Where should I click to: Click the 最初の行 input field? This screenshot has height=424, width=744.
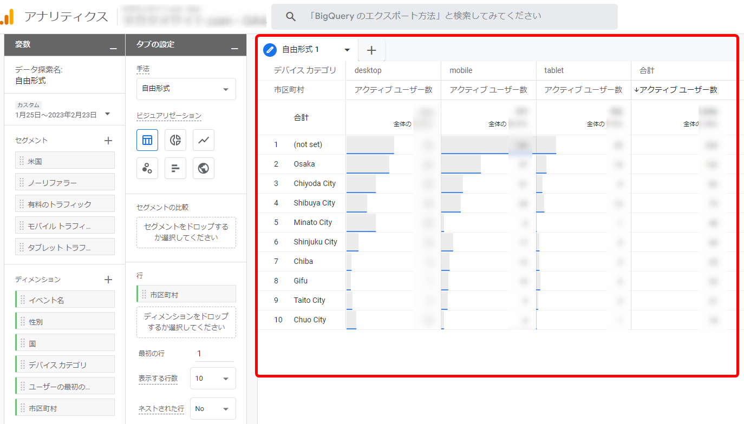pyautogui.click(x=214, y=354)
